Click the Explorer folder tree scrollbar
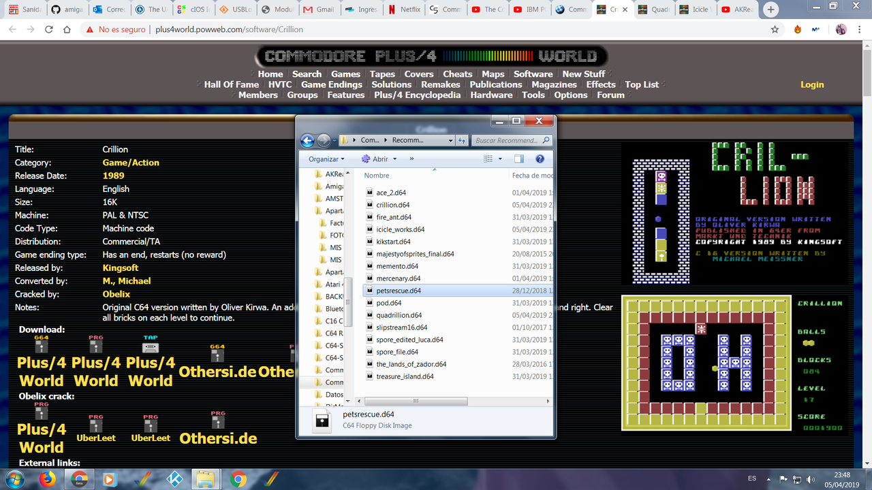This screenshot has height=490, width=872. (x=348, y=303)
